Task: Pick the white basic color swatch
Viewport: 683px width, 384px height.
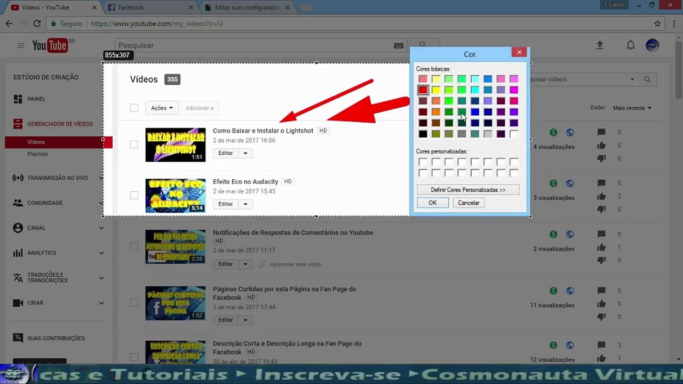Action: coord(513,134)
